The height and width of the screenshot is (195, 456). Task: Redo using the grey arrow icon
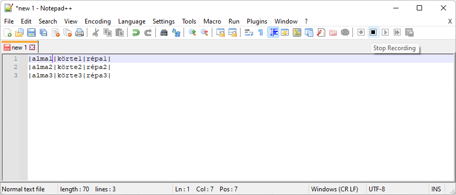coord(148,32)
